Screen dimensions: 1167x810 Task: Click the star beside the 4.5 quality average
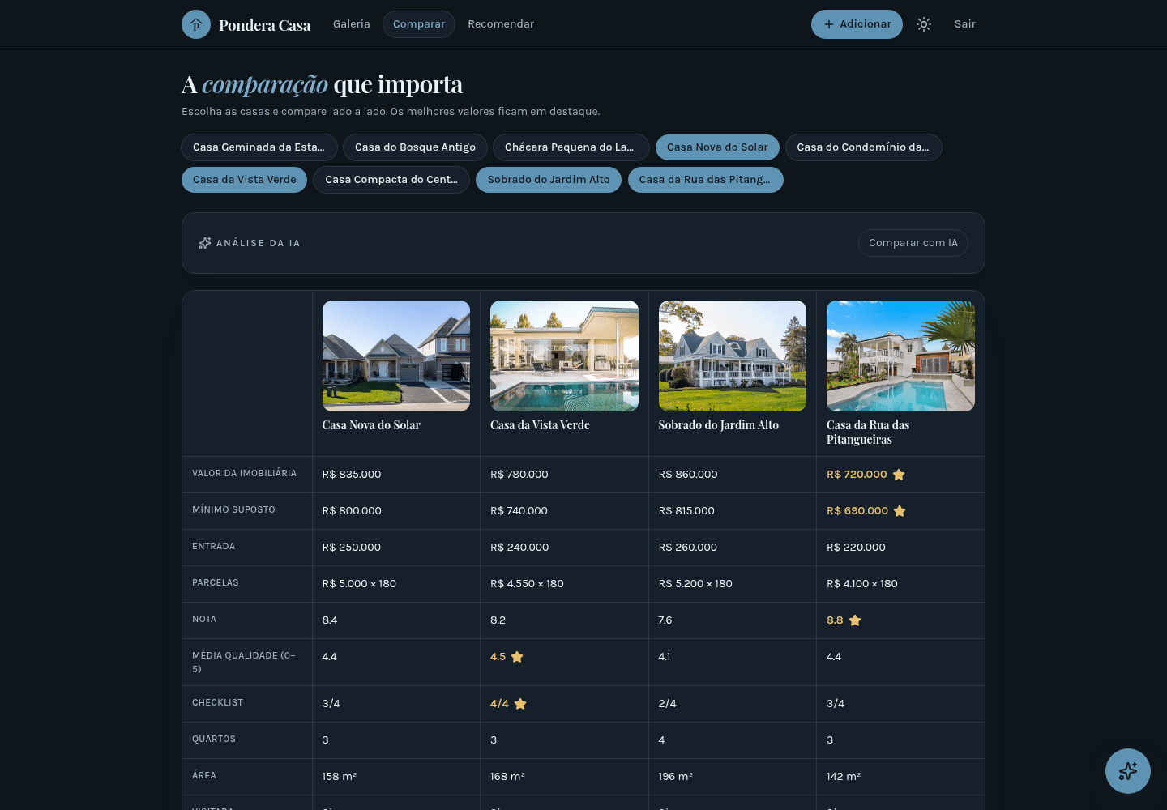pyautogui.click(x=517, y=657)
